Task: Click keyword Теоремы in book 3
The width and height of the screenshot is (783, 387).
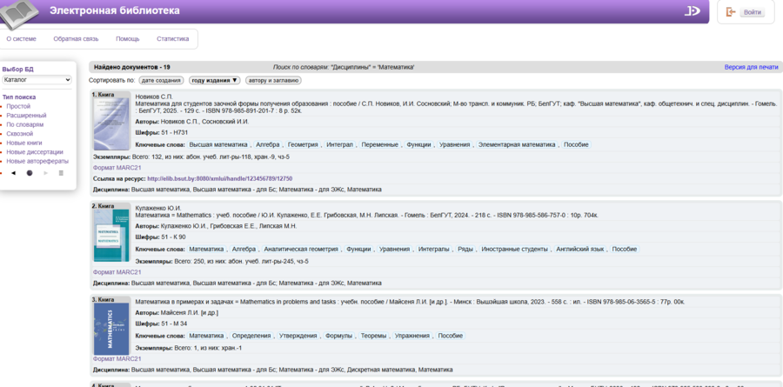Action: tap(373, 336)
